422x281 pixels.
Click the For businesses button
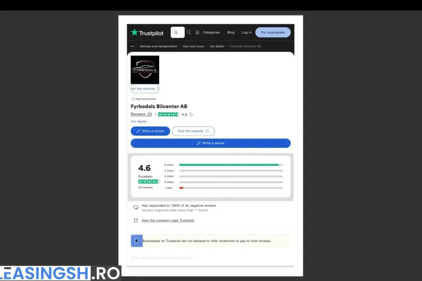[273, 33]
